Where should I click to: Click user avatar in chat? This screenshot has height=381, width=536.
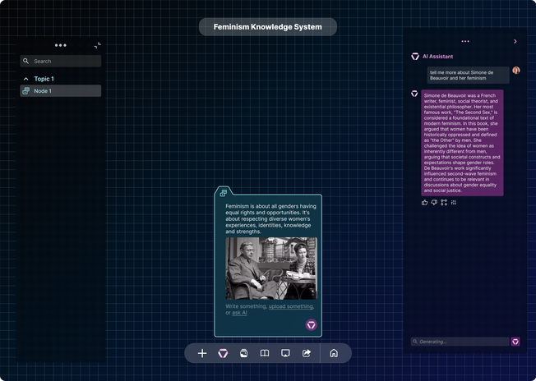[516, 71]
